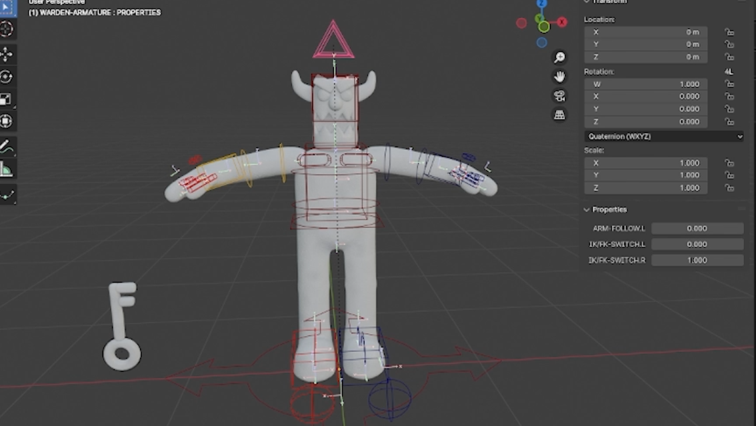This screenshot has height=426, width=756.
Task: Adjust the IK/FK-SWITCH.R property slider
Action: 697,260
